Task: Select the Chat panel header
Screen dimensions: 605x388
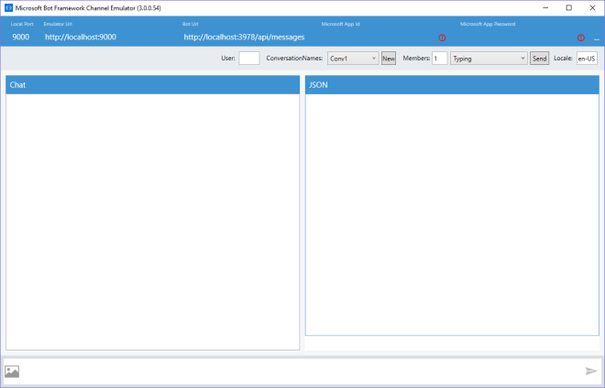Action: 152,85
